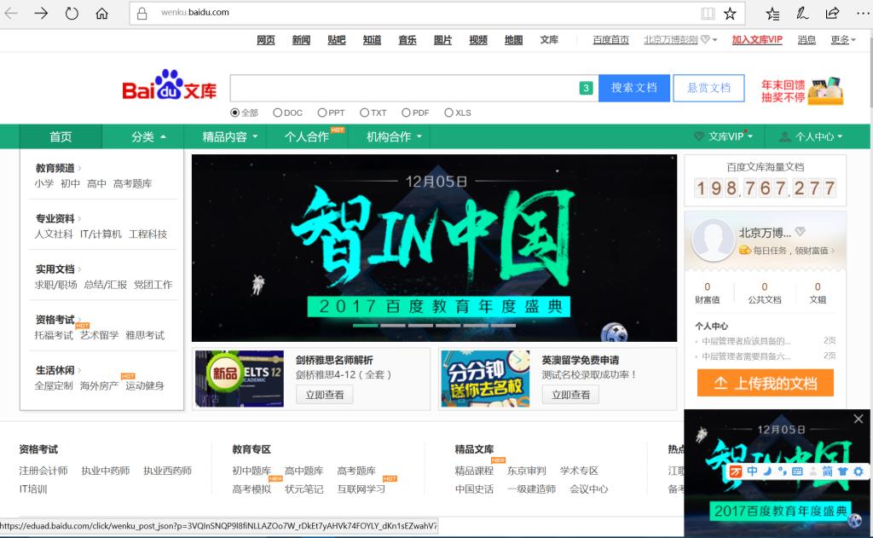Select the DOC file type radio button

(x=277, y=113)
